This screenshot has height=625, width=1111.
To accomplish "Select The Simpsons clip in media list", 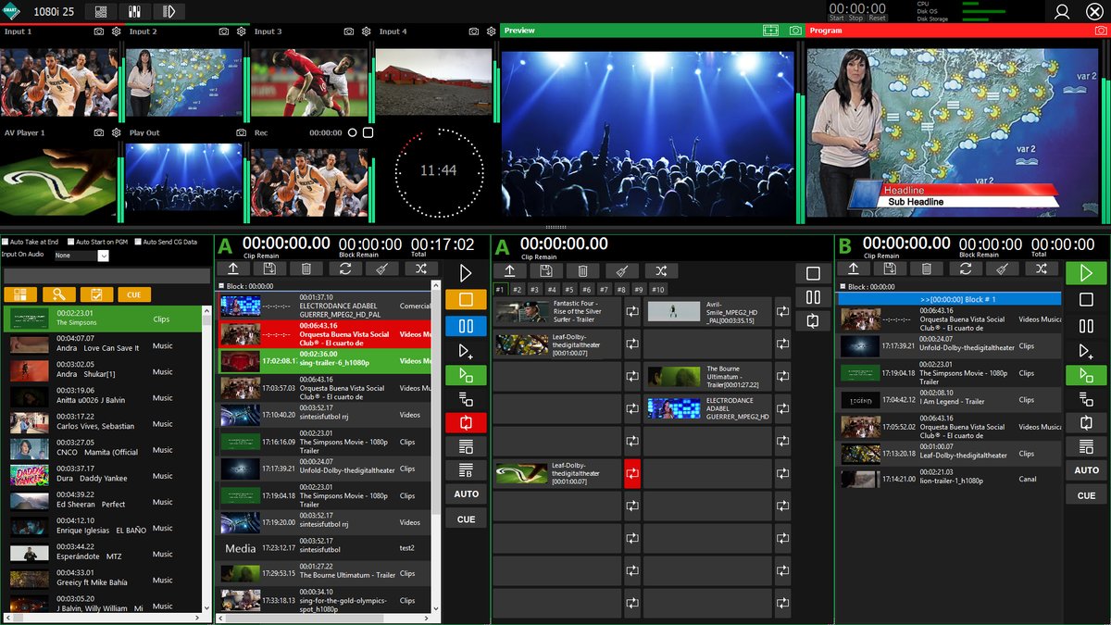I will pos(102,319).
